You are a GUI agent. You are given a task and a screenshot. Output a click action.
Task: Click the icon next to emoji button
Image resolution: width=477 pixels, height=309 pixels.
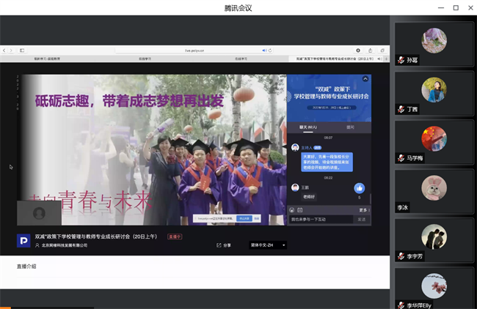pyautogui.click(x=300, y=209)
